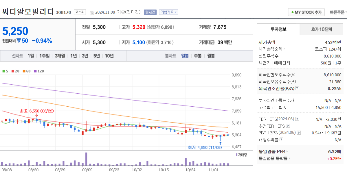Click the 하한가 3,710 text

pyautogui.click(x=160, y=42)
